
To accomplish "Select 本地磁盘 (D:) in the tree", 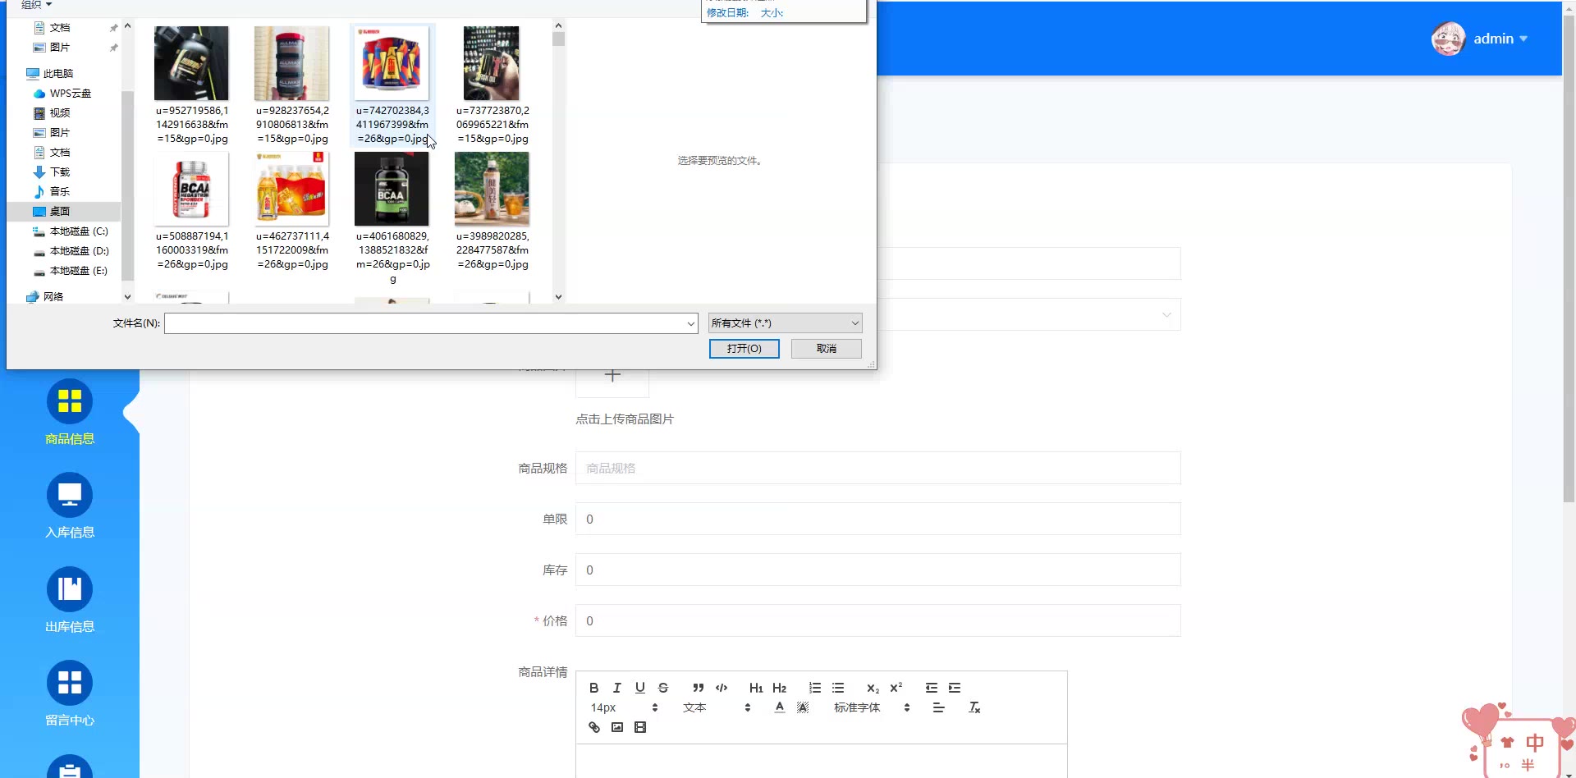I will tap(71, 251).
